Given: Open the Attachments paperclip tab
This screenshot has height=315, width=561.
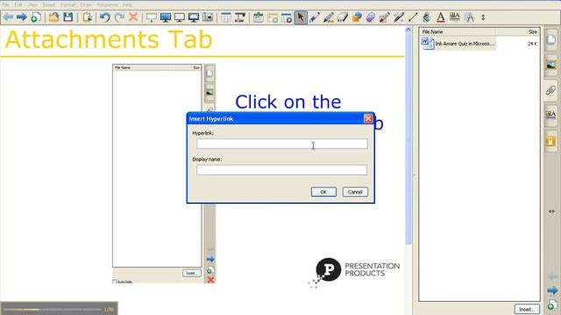Looking at the screenshot, I should pos(551,90).
